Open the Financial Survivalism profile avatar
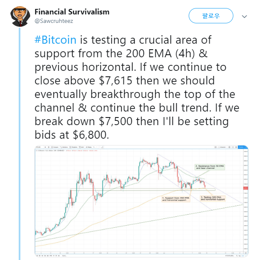This screenshot has height=260, width=255. (20, 16)
